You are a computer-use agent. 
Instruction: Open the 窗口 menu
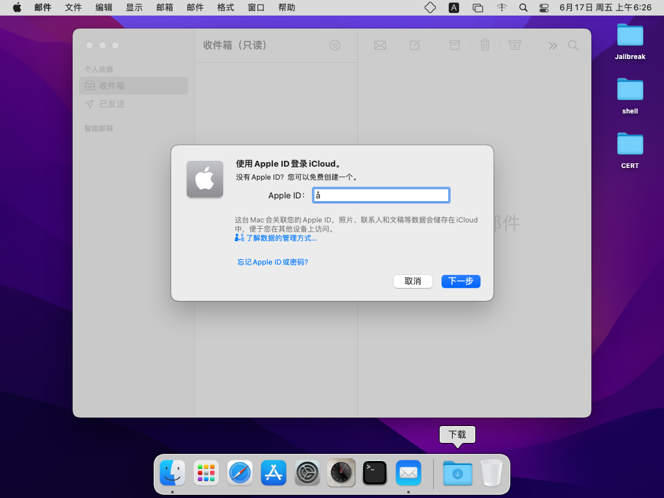256,8
